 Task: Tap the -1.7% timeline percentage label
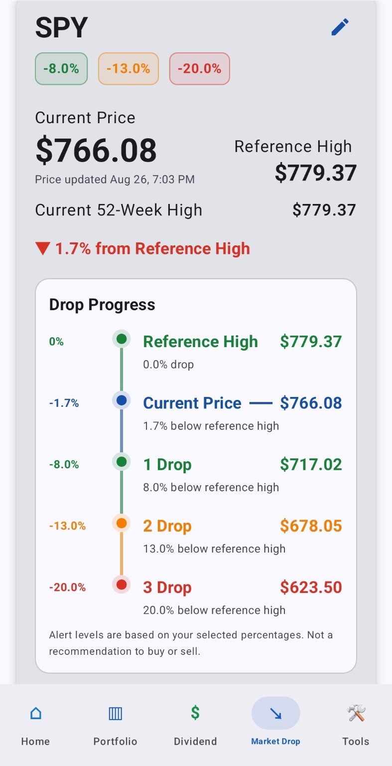coord(64,403)
